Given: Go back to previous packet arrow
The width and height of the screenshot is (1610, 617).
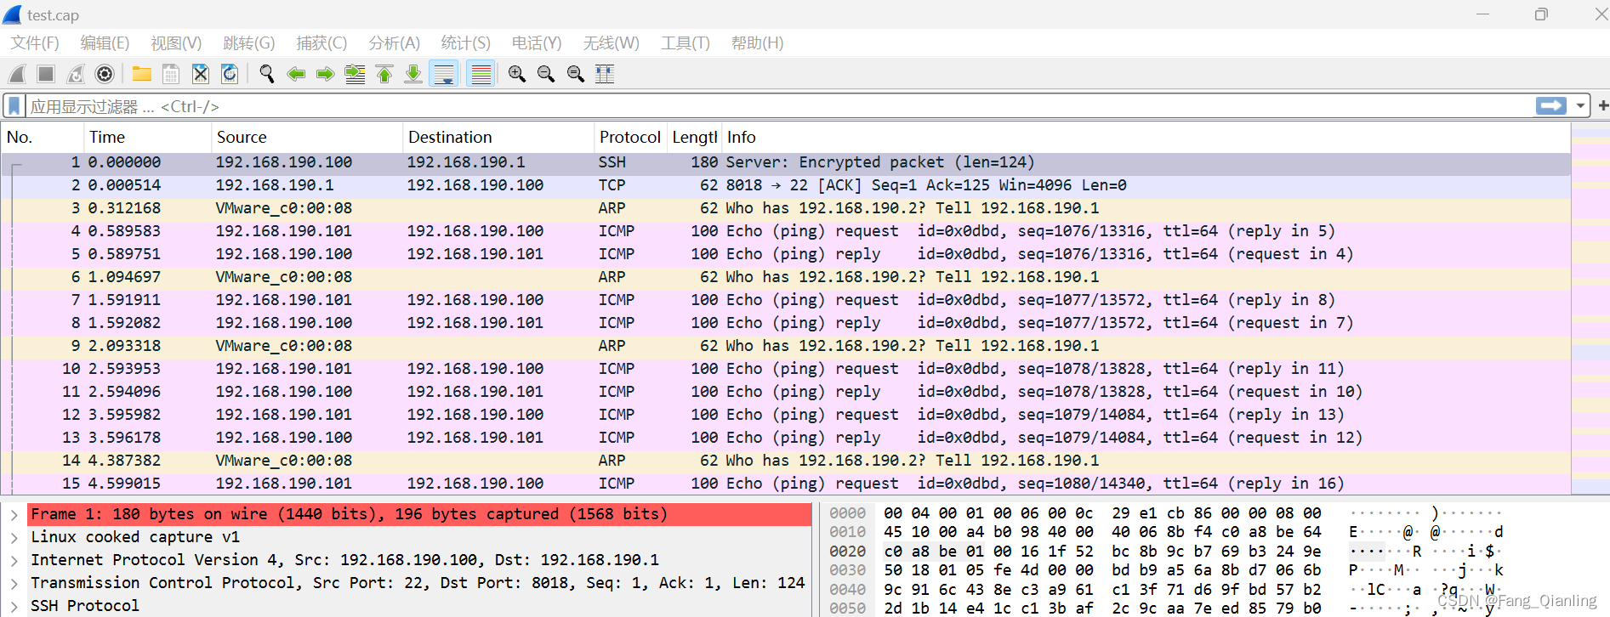Looking at the screenshot, I should point(296,74).
